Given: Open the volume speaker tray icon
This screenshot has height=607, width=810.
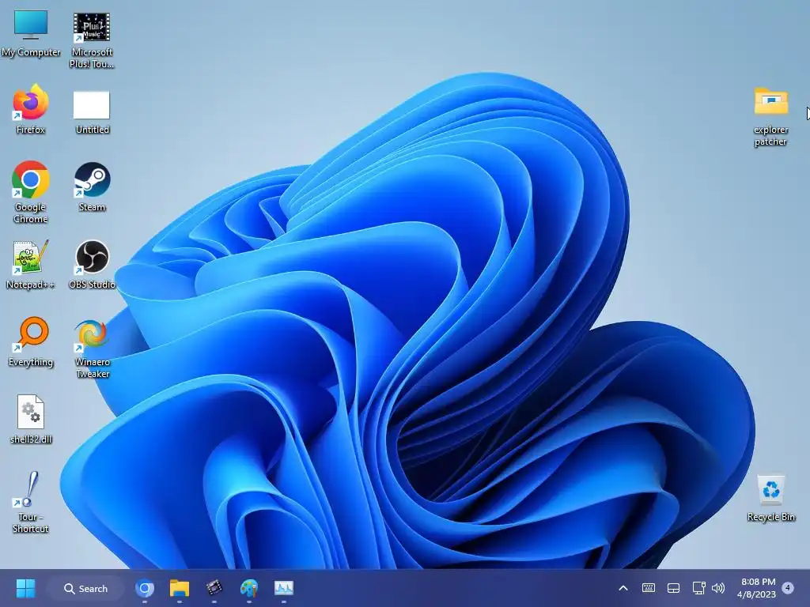Looking at the screenshot, I should (x=718, y=588).
